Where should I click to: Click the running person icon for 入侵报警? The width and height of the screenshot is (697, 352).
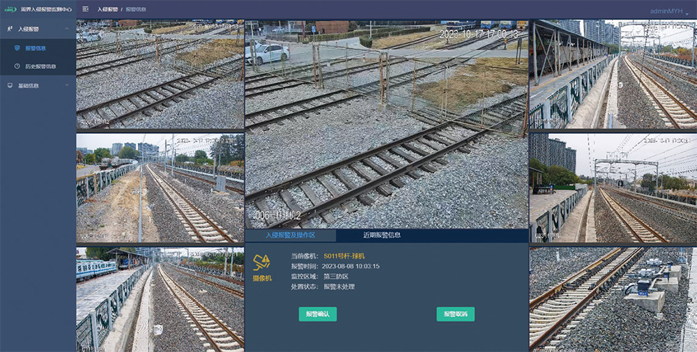click(x=10, y=29)
